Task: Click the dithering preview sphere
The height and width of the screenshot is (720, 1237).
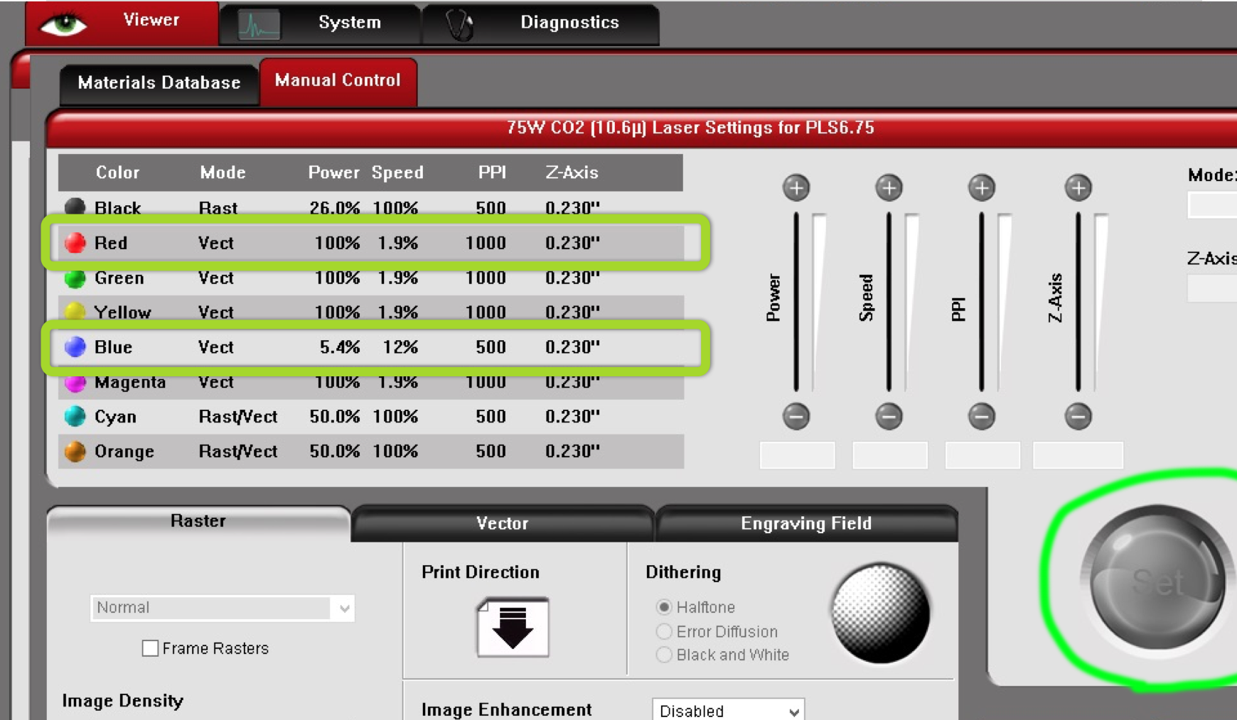Action: (880, 613)
